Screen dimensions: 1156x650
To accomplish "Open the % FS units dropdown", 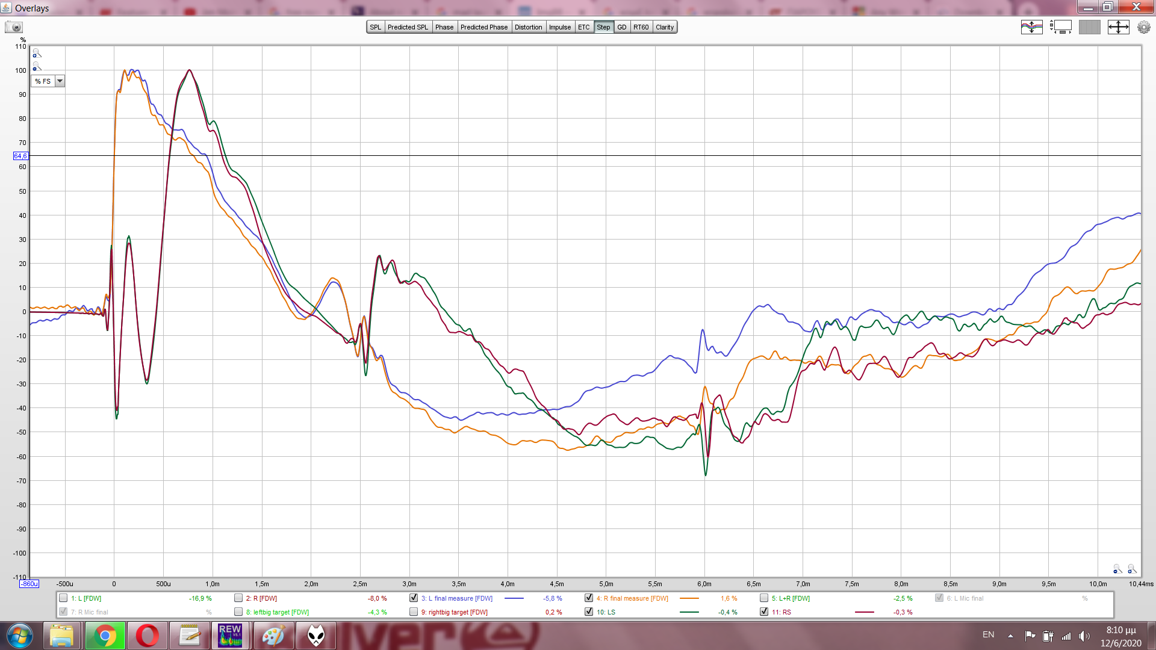I will (x=60, y=81).
